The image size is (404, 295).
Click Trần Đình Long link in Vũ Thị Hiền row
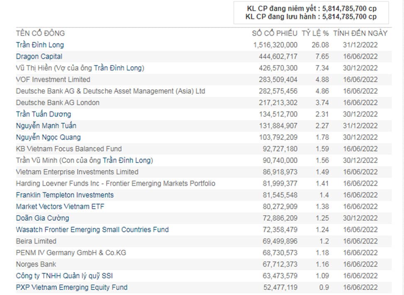point(119,68)
